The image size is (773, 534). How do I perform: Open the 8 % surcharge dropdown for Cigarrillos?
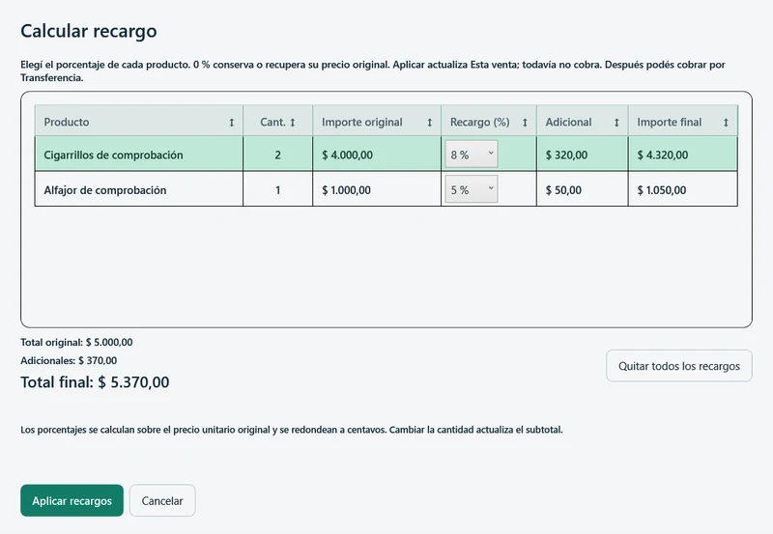pyautogui.click(x=472, y=155)
